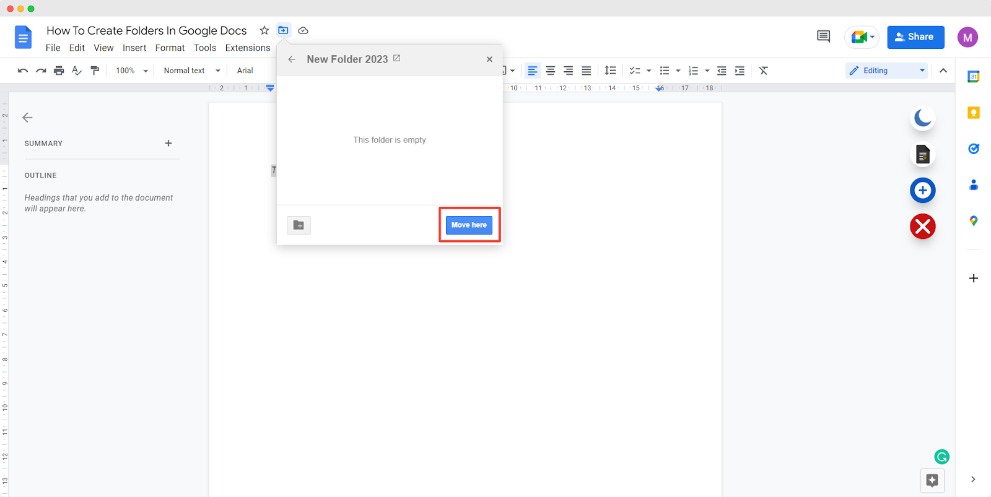Open the Normal text styles dropdown
Screen dimensions: 991x497
point(192,71)
